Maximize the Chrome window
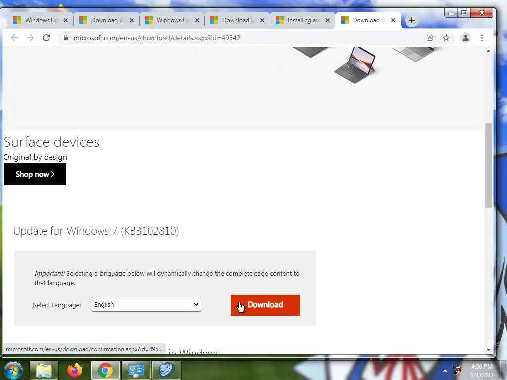The image size is (507, 380). pyautogui.click(x=464, y=13)
